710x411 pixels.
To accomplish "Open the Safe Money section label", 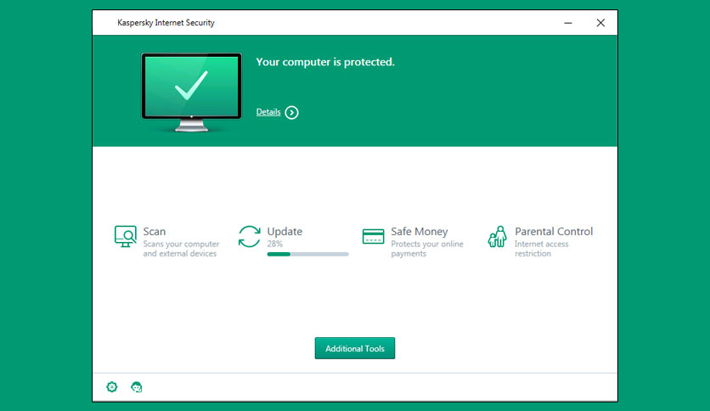I will click(420, 231).
